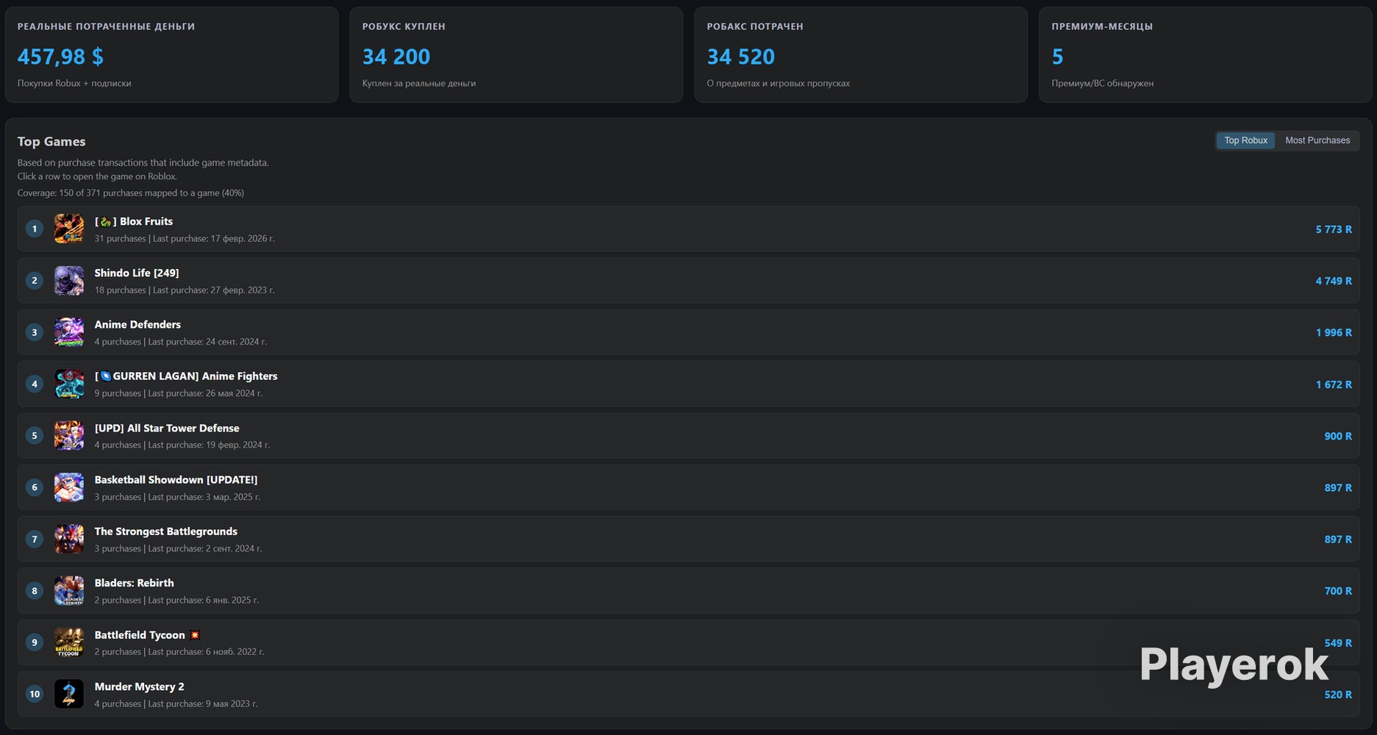Viewport: 1377px width, 735px height.
Task: Switch to the Most Purchases tab
Action: click(x=1317, y=140)
